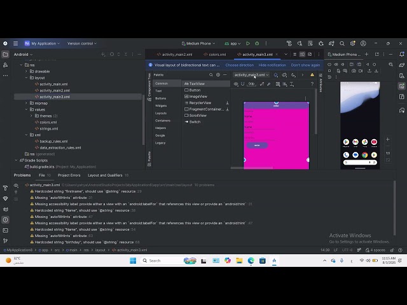Image resolution: width=407 pixels, height=305 pixels.
Task: Select Code-only editor view mode
Action: tap(294, 54)
